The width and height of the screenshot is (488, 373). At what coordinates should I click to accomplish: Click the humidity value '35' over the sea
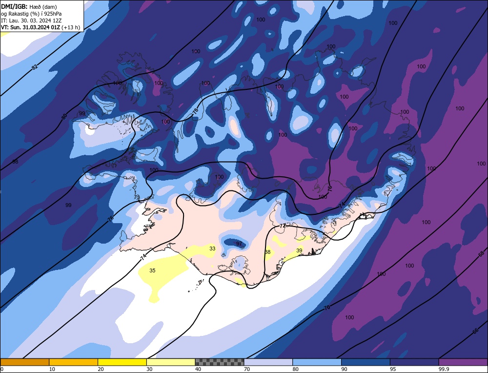[x=152, y=270]
